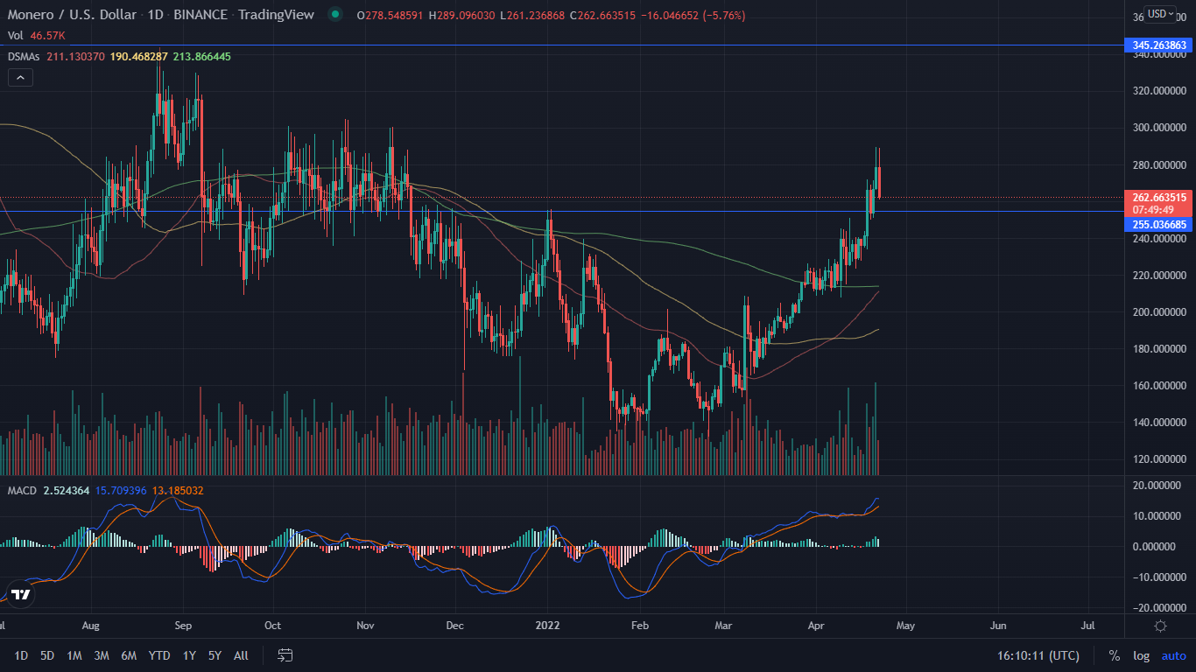The height and width of the screenshot is (672, 1196).
Task: Switch to the 3M date range
Action: [102, 655]
